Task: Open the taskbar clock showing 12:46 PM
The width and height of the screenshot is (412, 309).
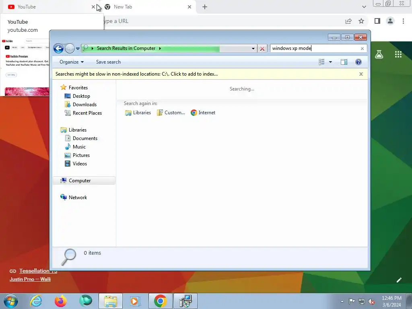Action: click(391, 301)
